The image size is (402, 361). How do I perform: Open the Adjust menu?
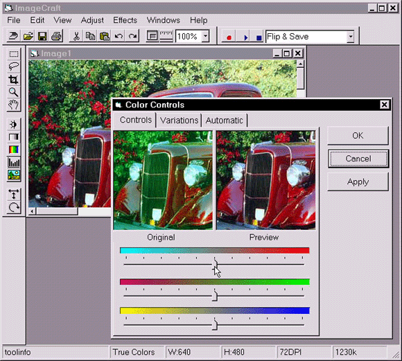click(x=92, y=20)
